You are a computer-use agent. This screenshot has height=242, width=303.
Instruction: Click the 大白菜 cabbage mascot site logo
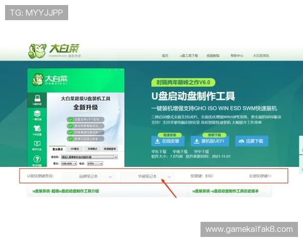point(54,51)
